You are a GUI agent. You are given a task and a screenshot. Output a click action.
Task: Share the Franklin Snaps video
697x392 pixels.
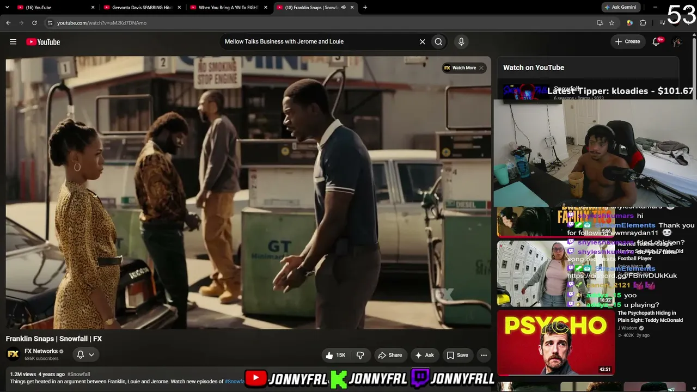[x=390, y=355]
